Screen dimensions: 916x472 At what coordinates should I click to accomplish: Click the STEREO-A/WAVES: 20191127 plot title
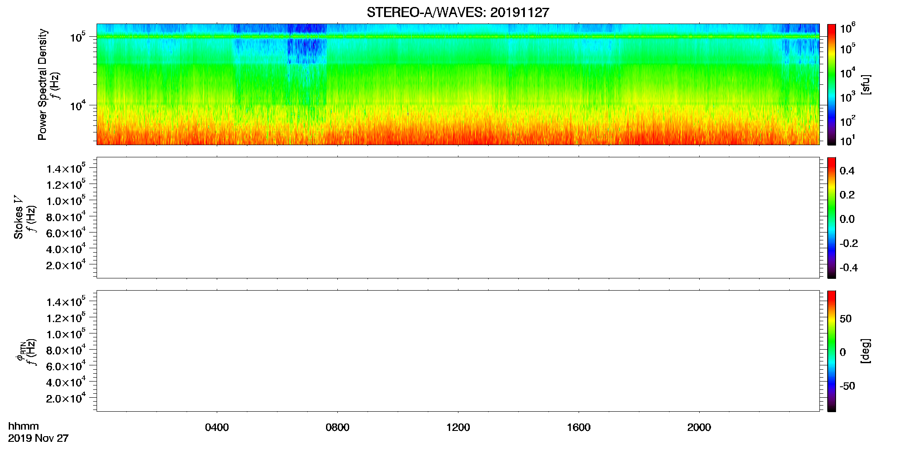pyautogui.click(x=458, y=13)
